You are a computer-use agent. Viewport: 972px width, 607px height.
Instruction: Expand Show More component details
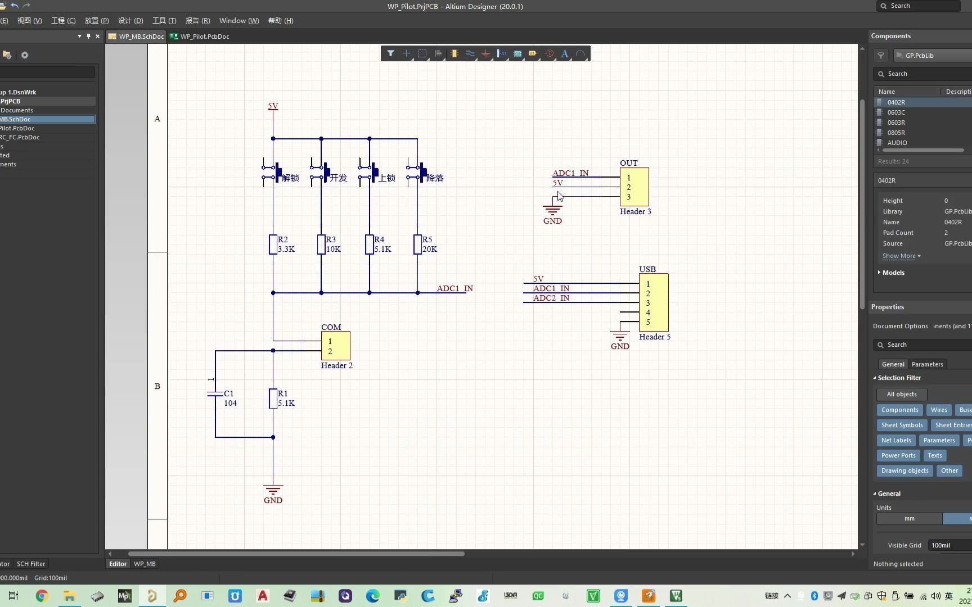[x=901, y=256]
